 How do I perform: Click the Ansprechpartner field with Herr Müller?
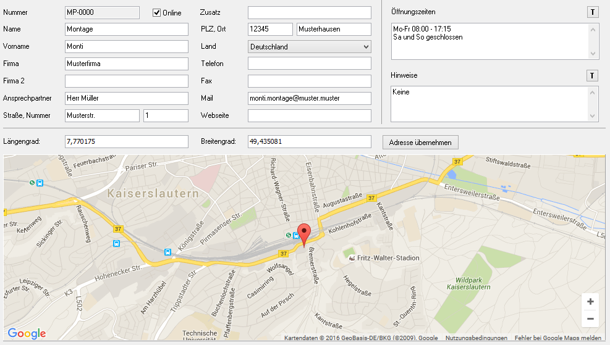coord(126,99)
